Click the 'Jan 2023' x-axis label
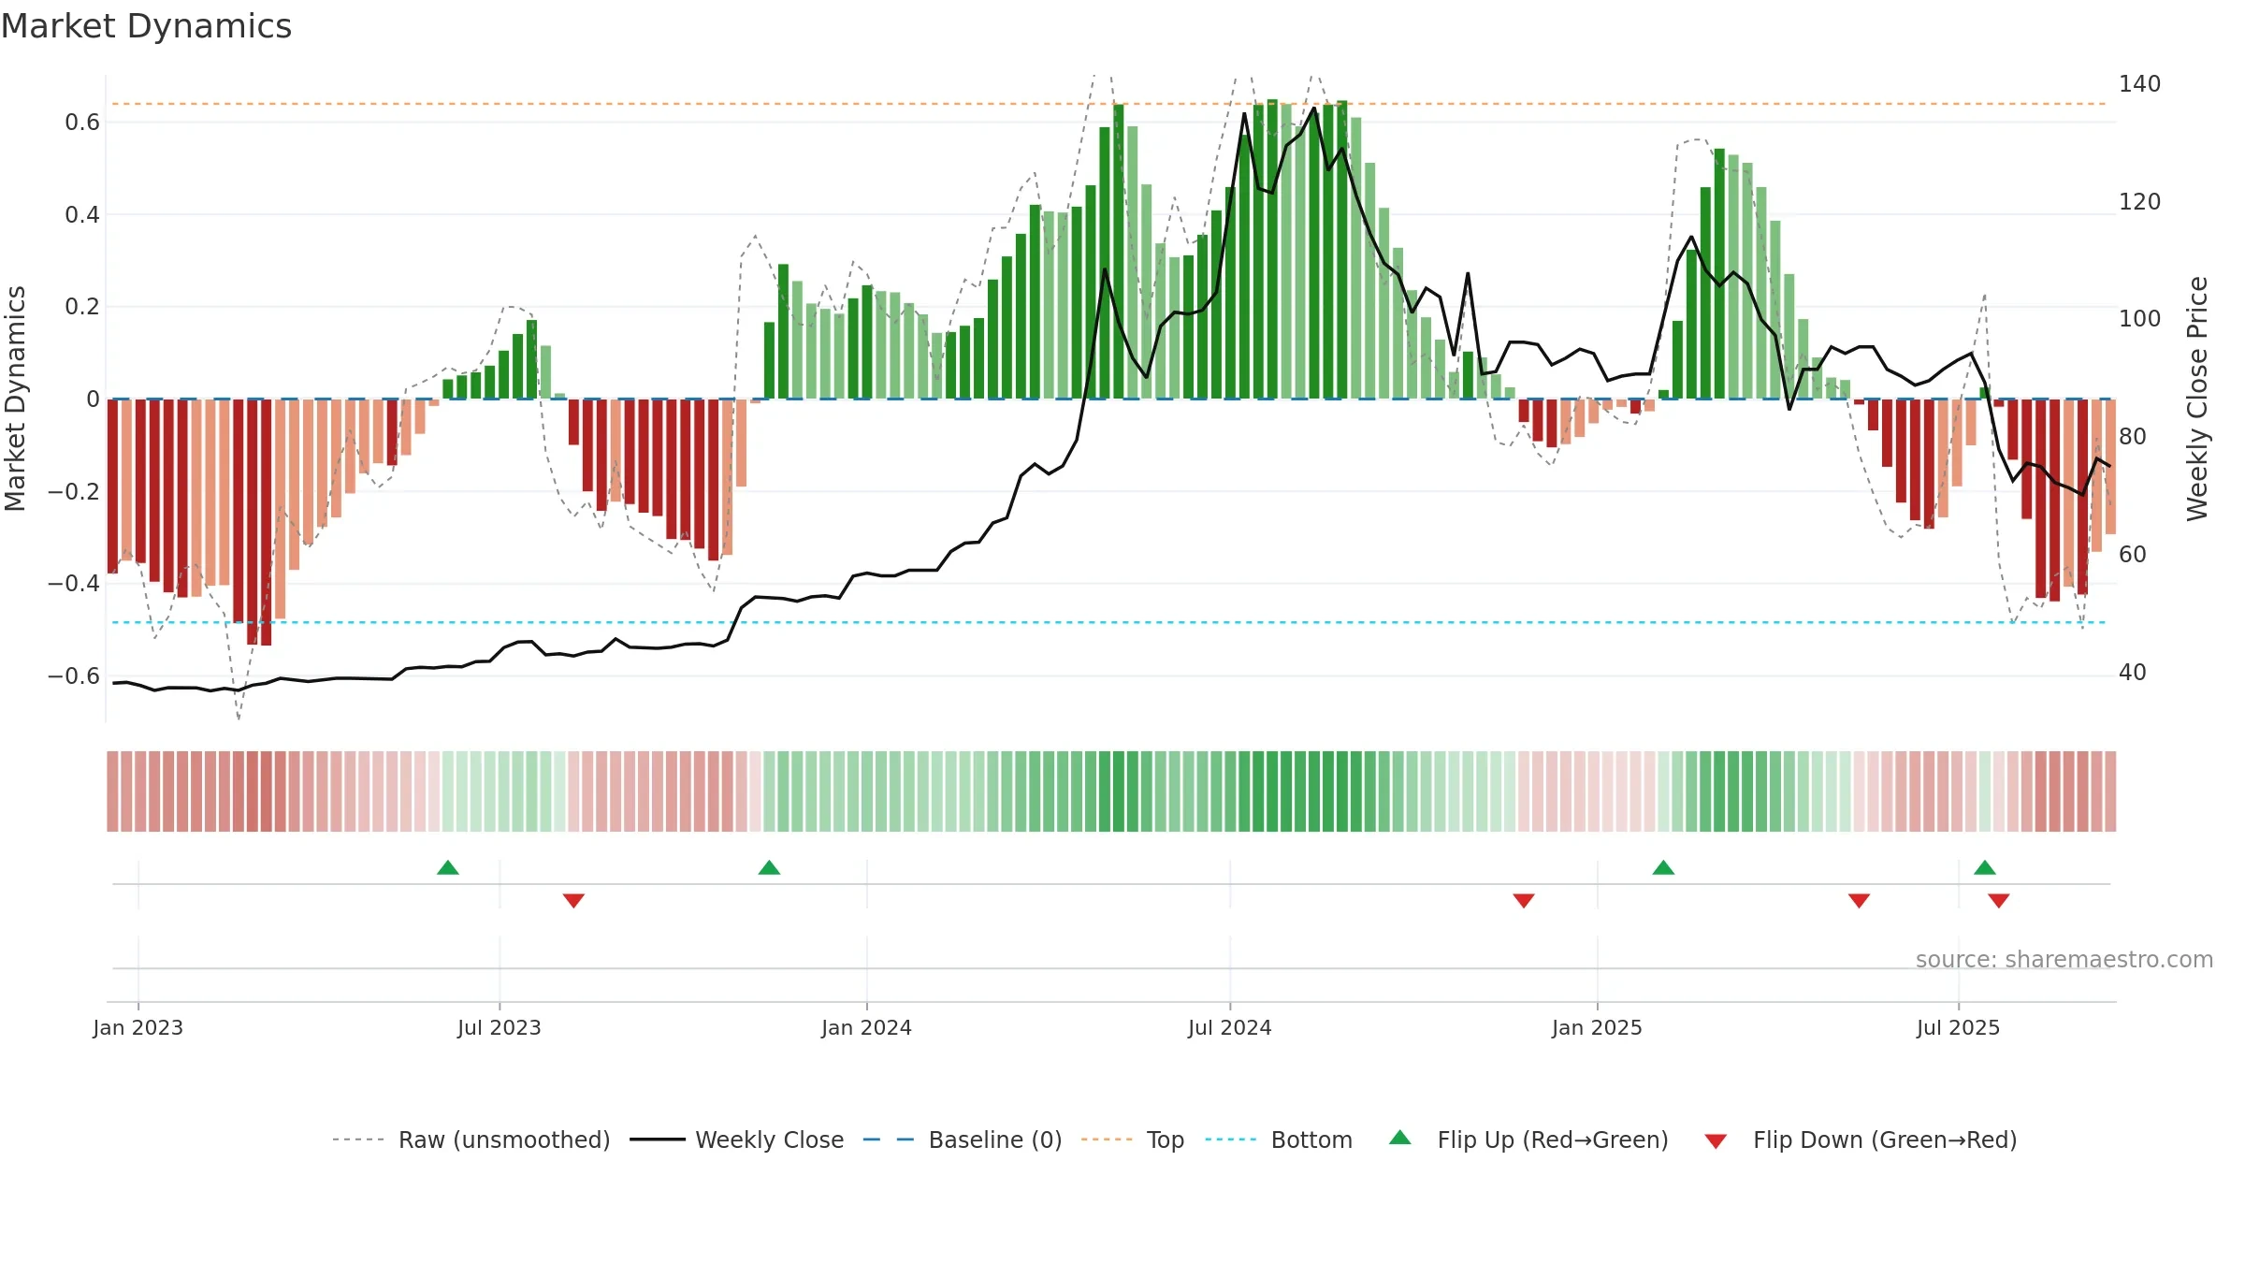 point(138,1027)
